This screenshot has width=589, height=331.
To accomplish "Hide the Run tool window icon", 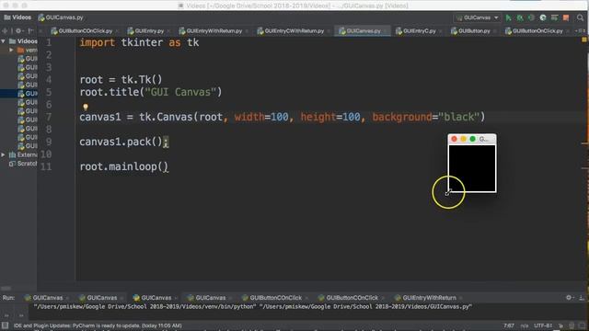I will 582,297.
